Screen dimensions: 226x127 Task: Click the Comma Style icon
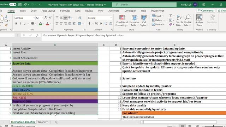pos(101,24)
